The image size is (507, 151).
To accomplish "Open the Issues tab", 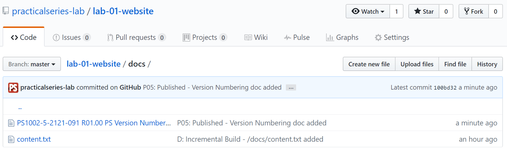I will (x=72, y=38).
